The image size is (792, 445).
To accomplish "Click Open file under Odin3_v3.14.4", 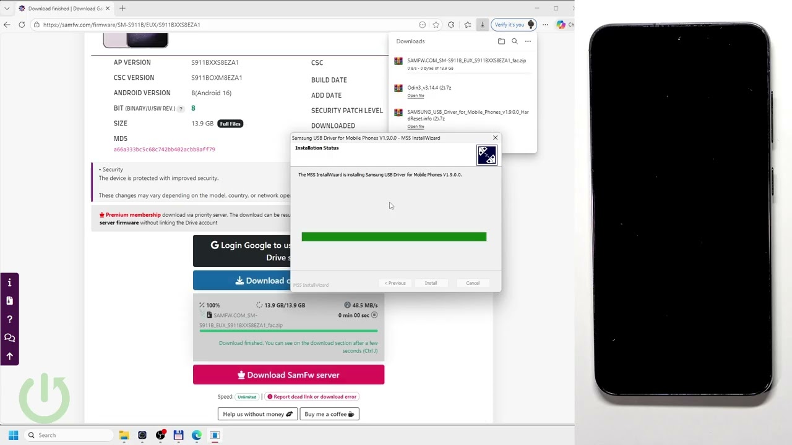I will [x=416, y=96].
